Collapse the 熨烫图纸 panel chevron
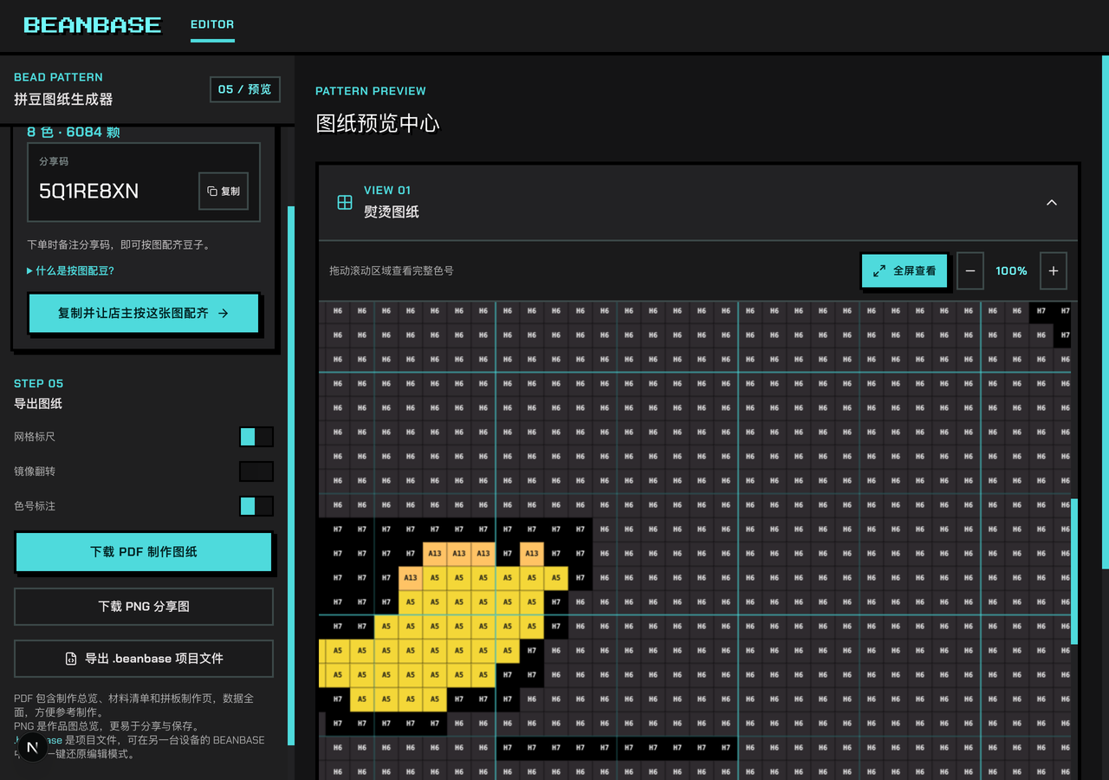The width and height of the screenshot is (1109, 780). pyautogui.click(x=1052, y=202)
